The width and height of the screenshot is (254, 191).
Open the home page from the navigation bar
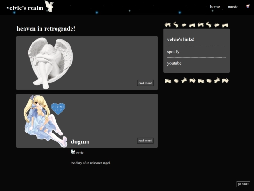[215, 7]
